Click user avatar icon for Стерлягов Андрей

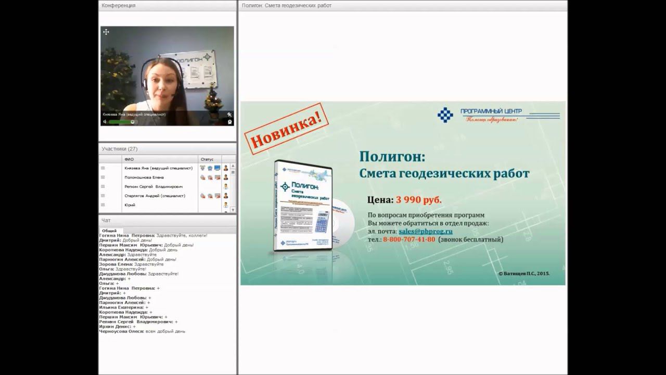coord(226,196)
